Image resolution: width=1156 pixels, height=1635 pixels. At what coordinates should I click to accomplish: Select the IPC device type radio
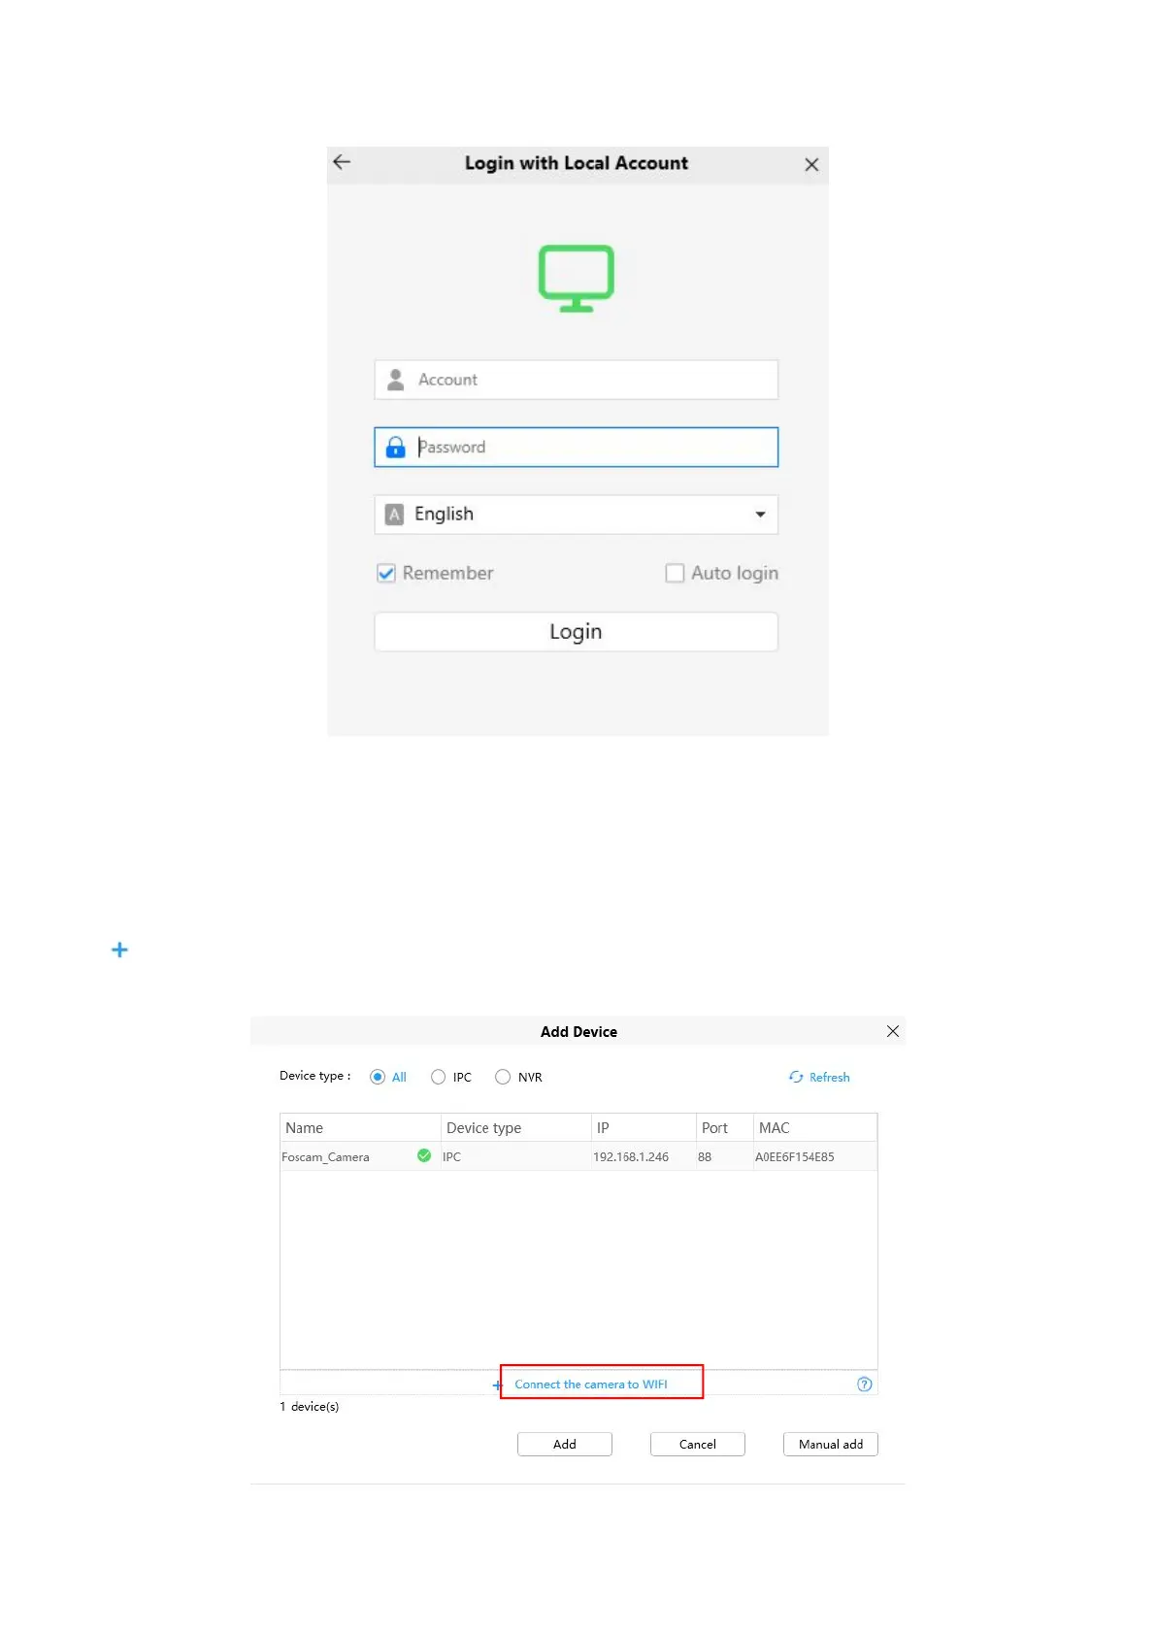point(439,1077)
